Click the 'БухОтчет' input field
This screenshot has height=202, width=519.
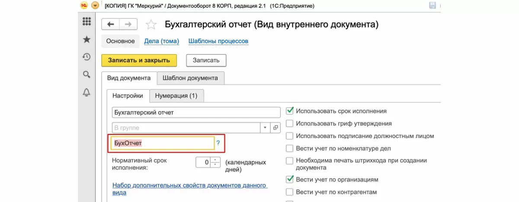click(162, 143)
